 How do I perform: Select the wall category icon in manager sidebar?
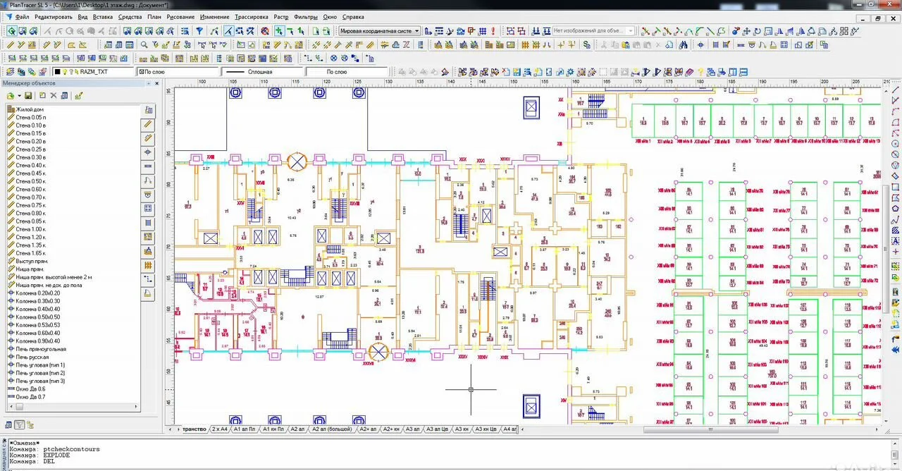(148, 124)
